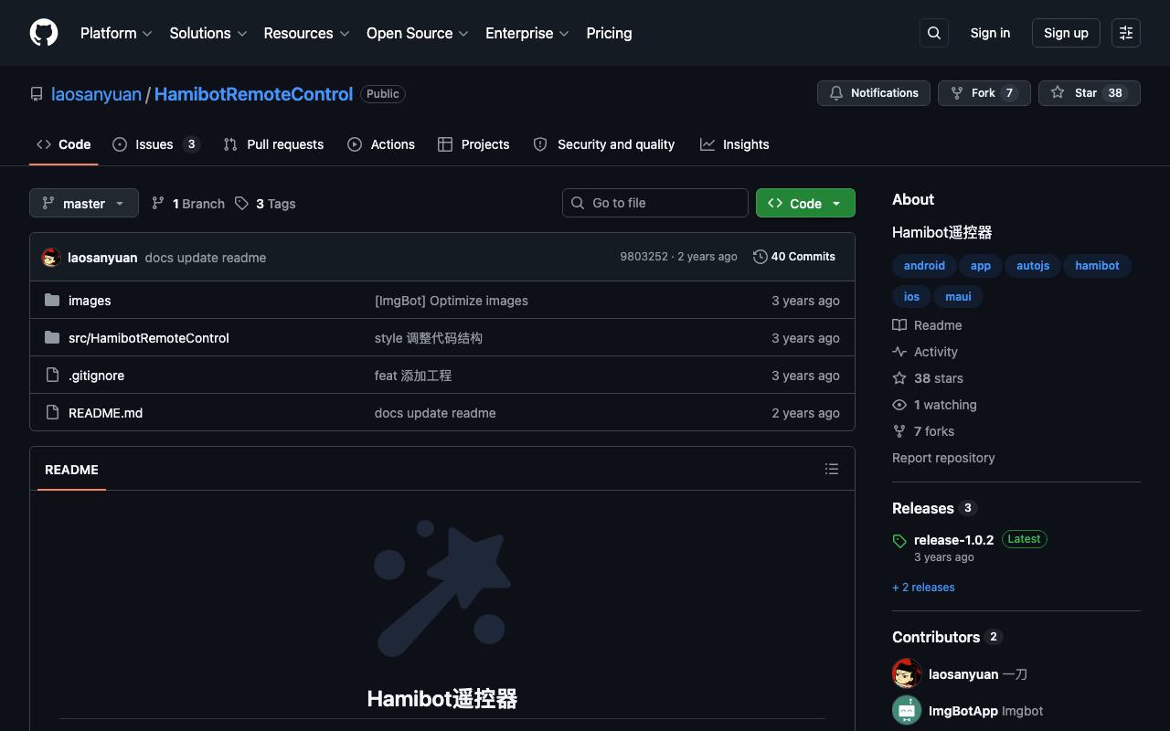Image resolution: width=1170 pixels, height=731 pixels.
Task: Open the 'style 调整代码结构' commit message
Action: (429, 338)
